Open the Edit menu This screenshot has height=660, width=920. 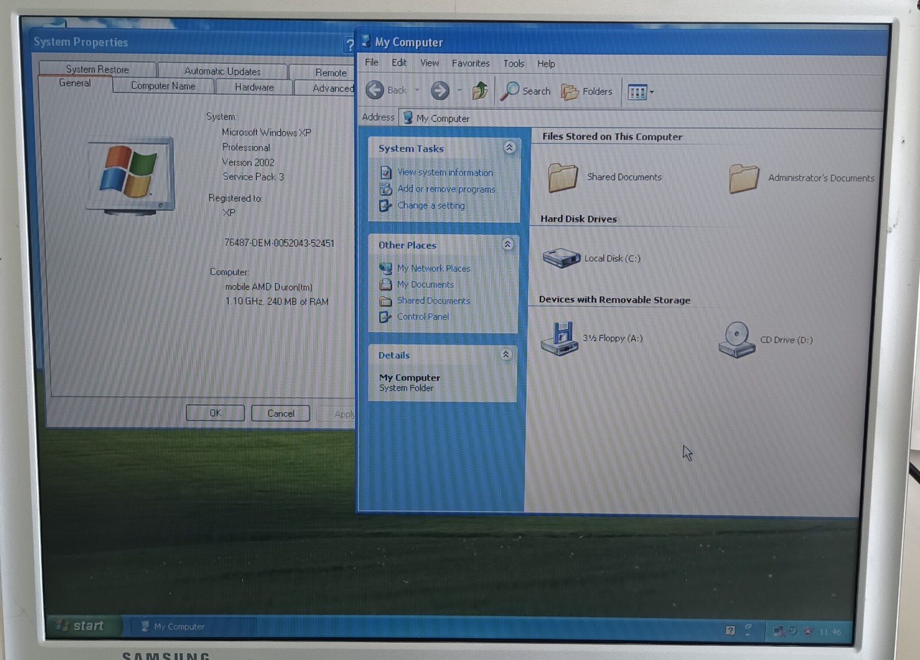[399, 63]
